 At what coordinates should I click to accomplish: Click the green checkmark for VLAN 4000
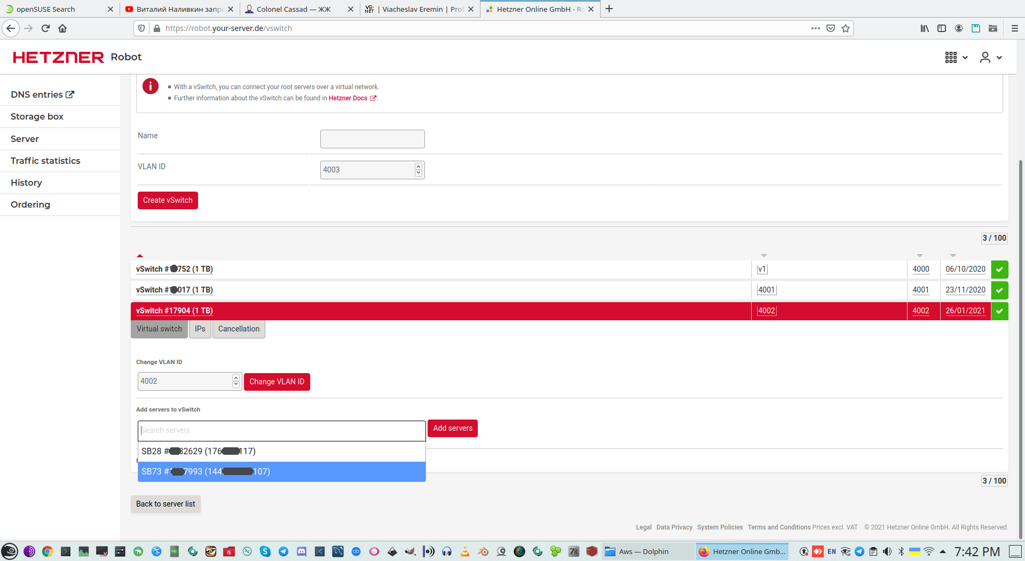999,270
